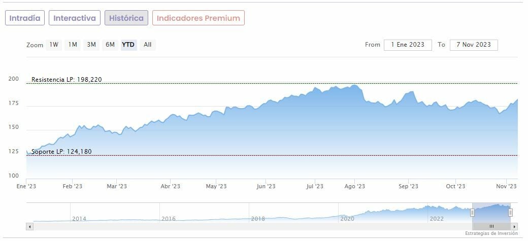The image size is (528, 241).
Task: Select the 1M zoom range
Action: tap(73, 45)
